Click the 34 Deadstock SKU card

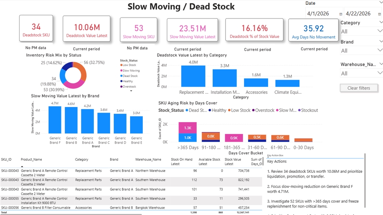[36, 28]
